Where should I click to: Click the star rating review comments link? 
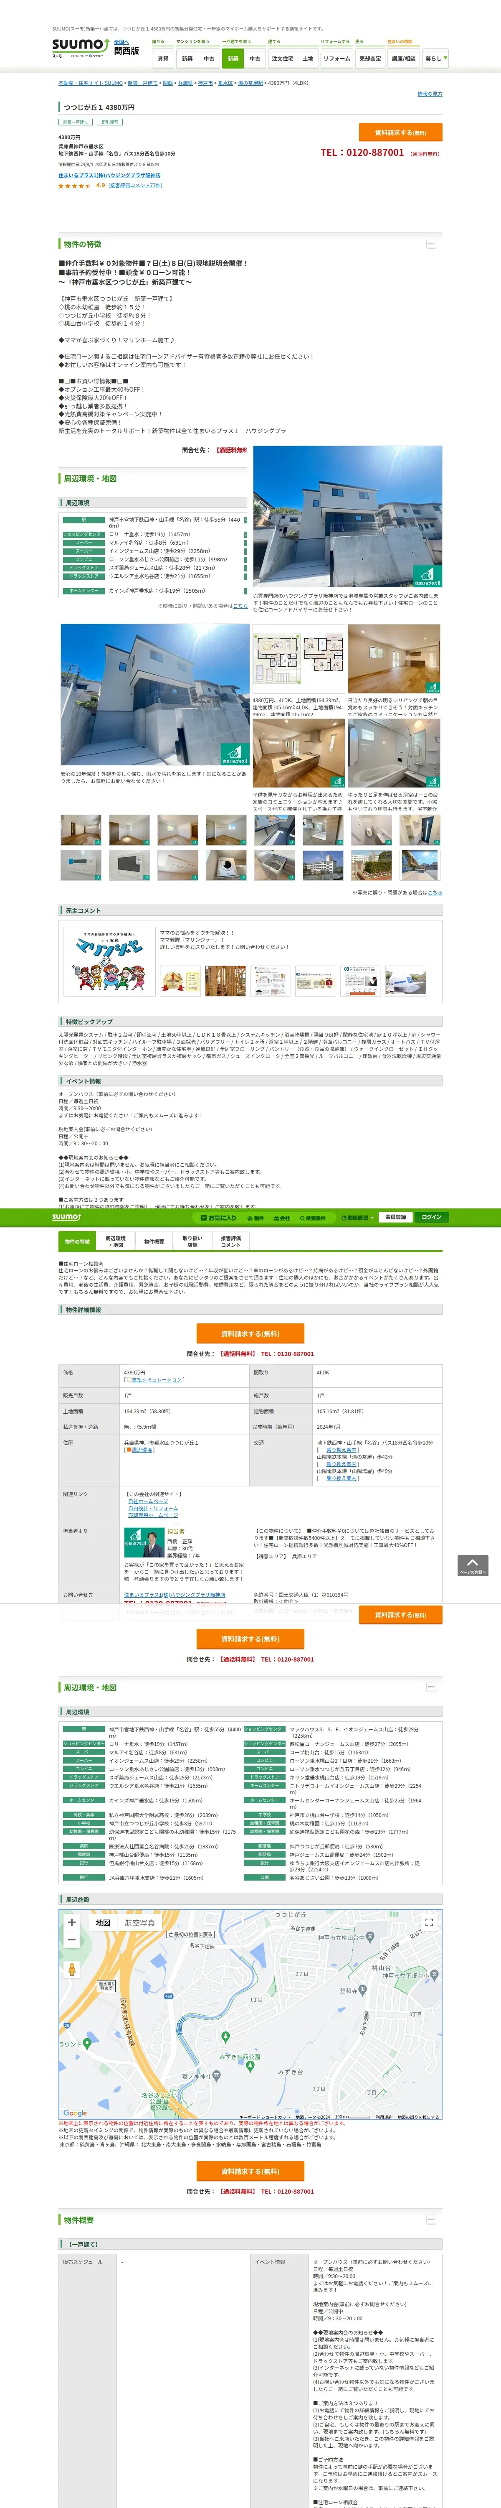click(135, 185)
